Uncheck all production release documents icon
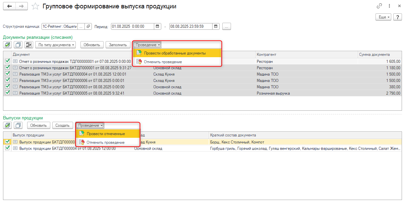 coord(18,125)
